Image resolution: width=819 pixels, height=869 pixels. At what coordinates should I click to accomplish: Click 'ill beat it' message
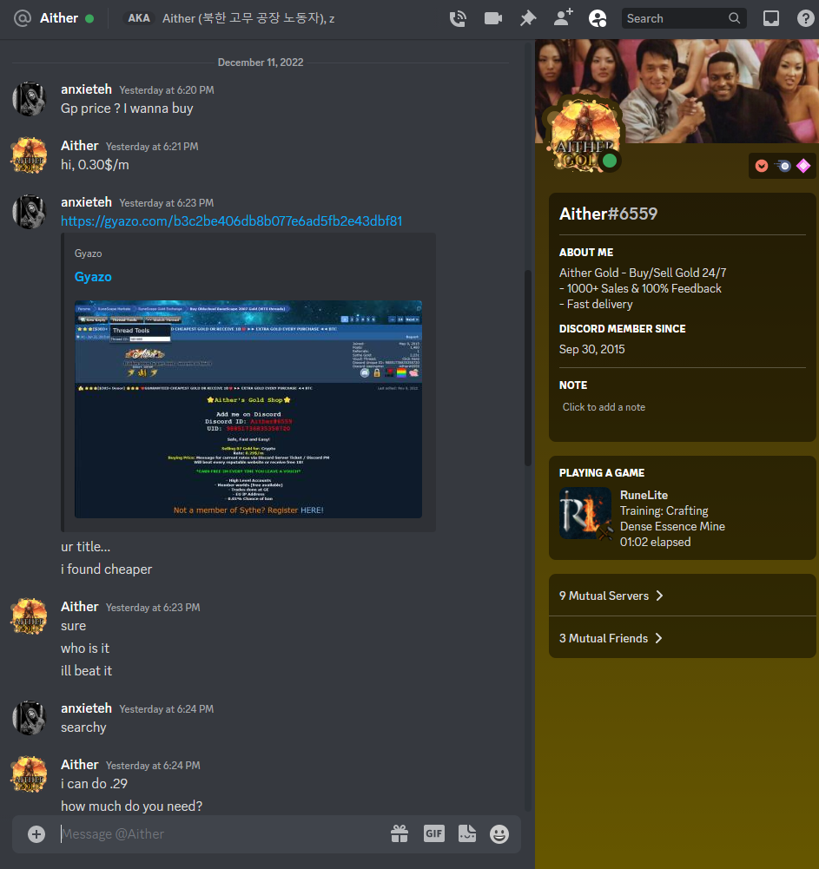click(87, 670)
